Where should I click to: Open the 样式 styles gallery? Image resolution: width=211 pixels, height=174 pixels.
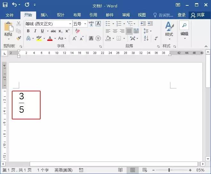[169, 31]
